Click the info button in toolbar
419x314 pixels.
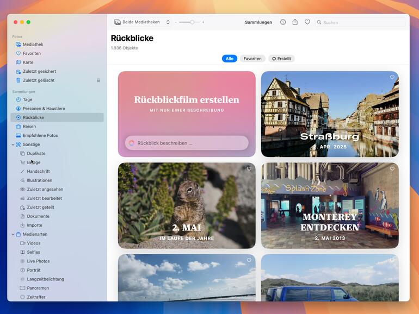[283, 22]
